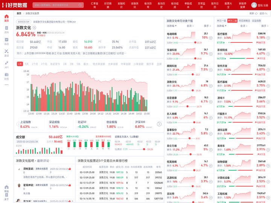Screen dimensions: 271x203
Task: Add 游戏II sector via its plus icon
Action: 268,102
